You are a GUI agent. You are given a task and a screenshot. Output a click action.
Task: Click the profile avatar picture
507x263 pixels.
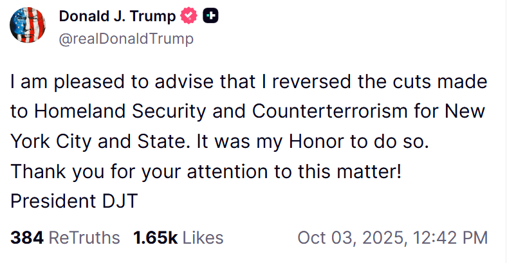tap(27, 27)
